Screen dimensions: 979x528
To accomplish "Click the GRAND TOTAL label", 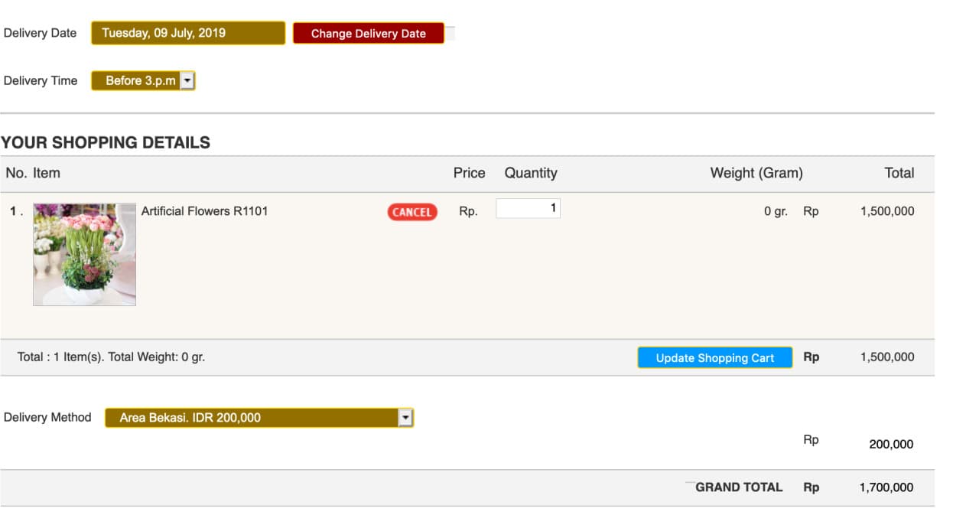I will pyautogui.click(x=739, y=487).
